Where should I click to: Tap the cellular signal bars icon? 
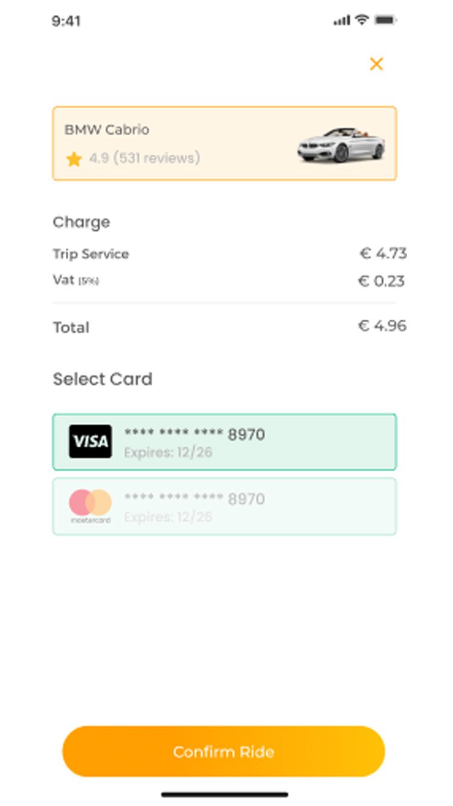341,21
